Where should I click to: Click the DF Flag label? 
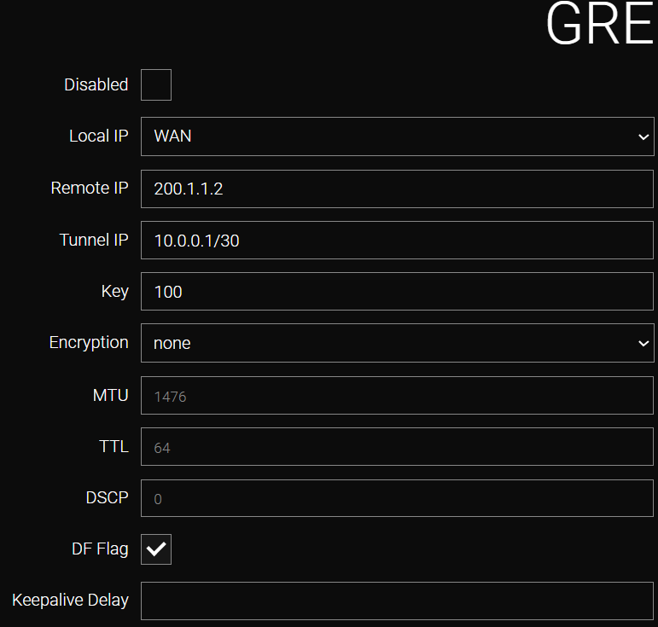100,549
